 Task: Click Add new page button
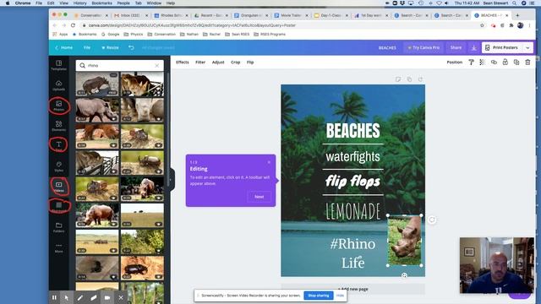click(x=352, y=289)
